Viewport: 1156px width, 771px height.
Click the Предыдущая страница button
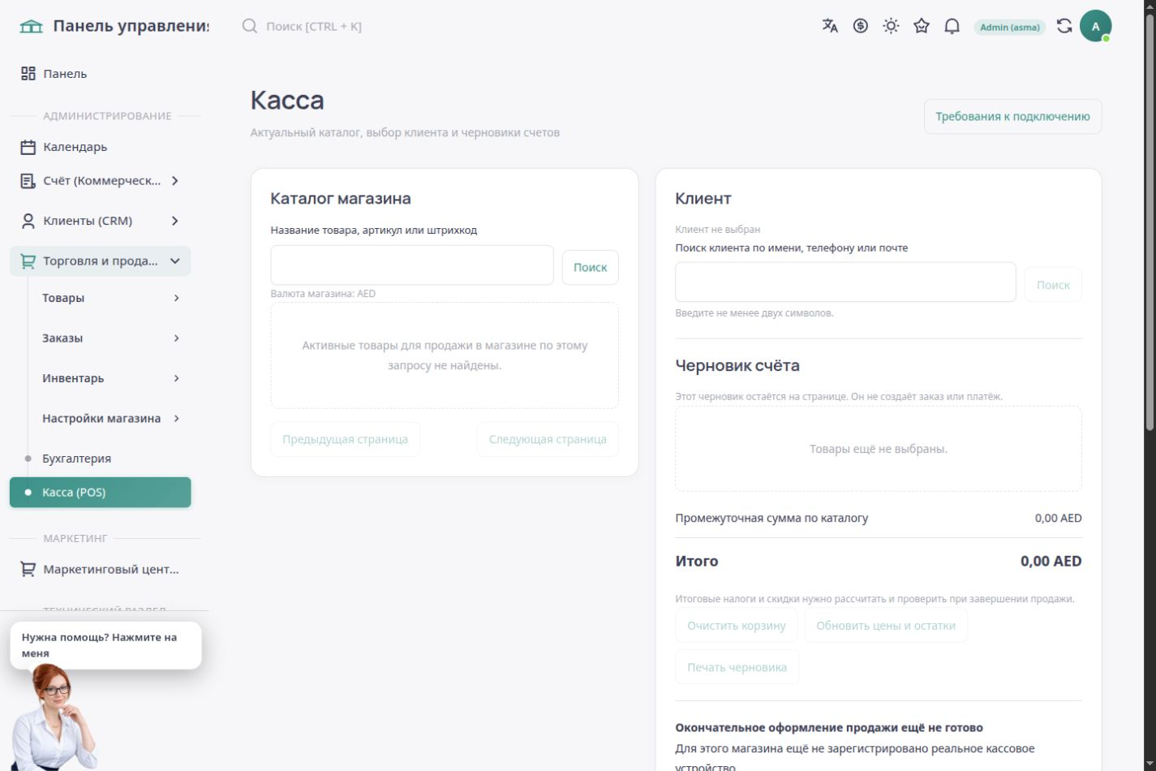pos(345,439)
